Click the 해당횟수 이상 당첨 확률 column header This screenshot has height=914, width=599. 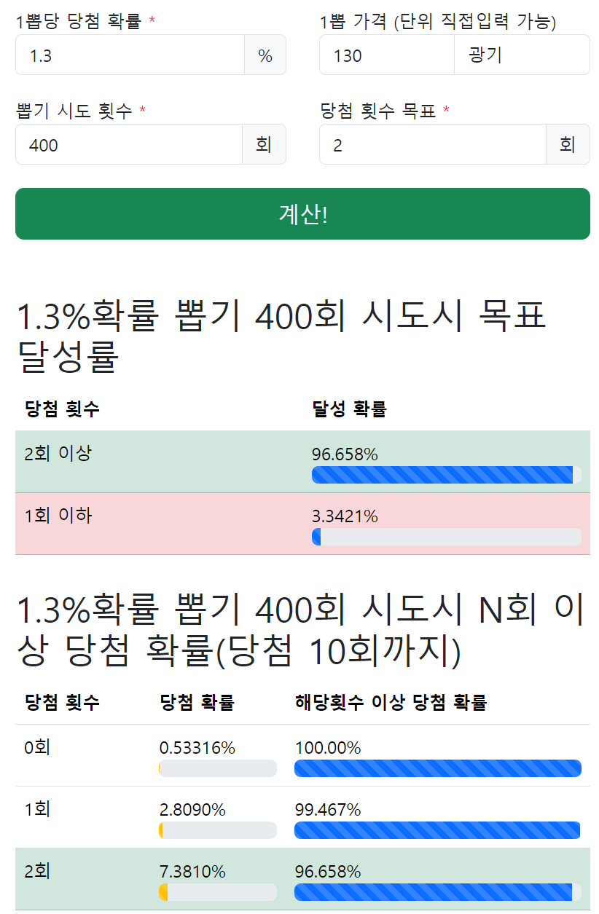(x=391, y=703)
